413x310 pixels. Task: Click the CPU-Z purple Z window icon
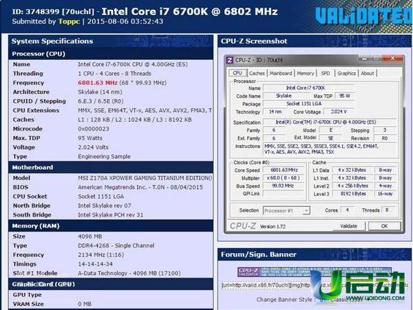click(230, 60)
